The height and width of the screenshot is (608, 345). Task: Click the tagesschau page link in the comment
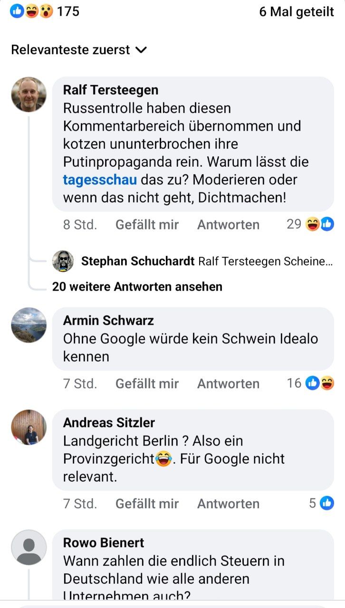pyautogui.click(x=100, y=180)
